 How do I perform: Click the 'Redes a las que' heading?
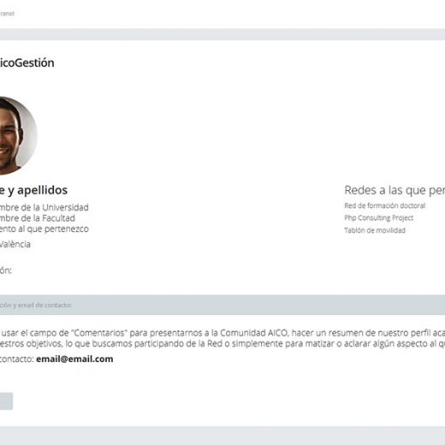[395, 190]
